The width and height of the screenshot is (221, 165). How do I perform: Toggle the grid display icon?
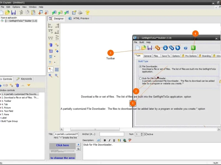57,70
